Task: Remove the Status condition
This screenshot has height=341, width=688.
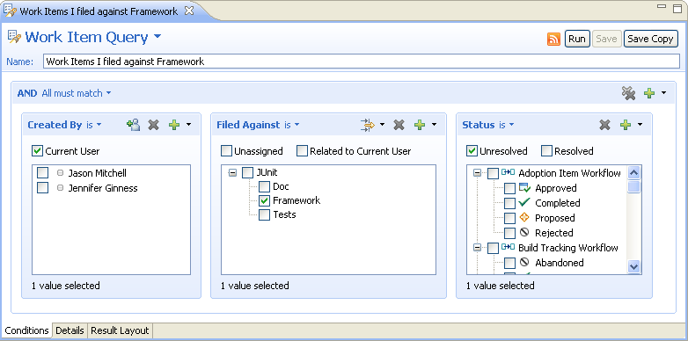Action: pyautogui.click(x=604, y=125)
